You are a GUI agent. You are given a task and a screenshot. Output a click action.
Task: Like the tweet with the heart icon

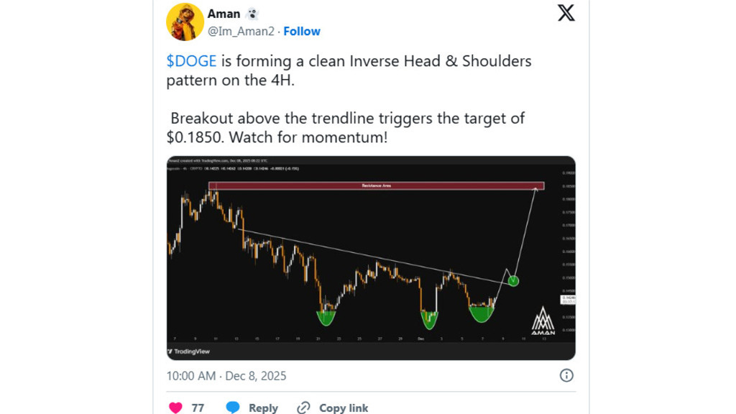click(x=175, y=408)
